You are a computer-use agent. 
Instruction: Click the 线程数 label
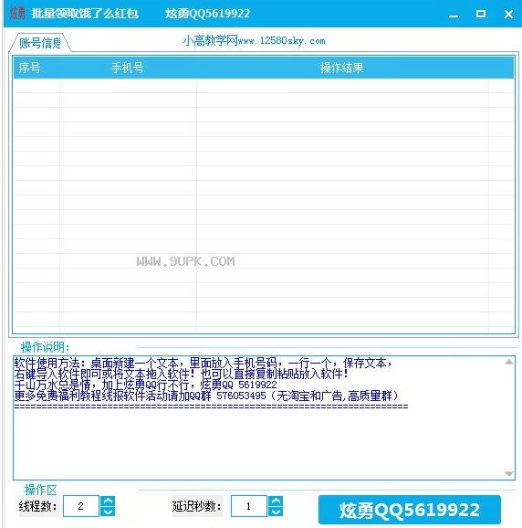coord(38,506)
